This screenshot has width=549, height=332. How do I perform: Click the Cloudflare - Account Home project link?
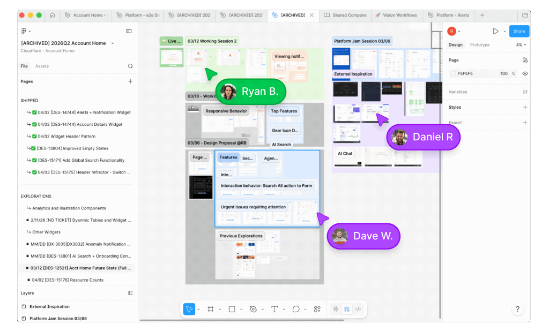click(48, 51)
